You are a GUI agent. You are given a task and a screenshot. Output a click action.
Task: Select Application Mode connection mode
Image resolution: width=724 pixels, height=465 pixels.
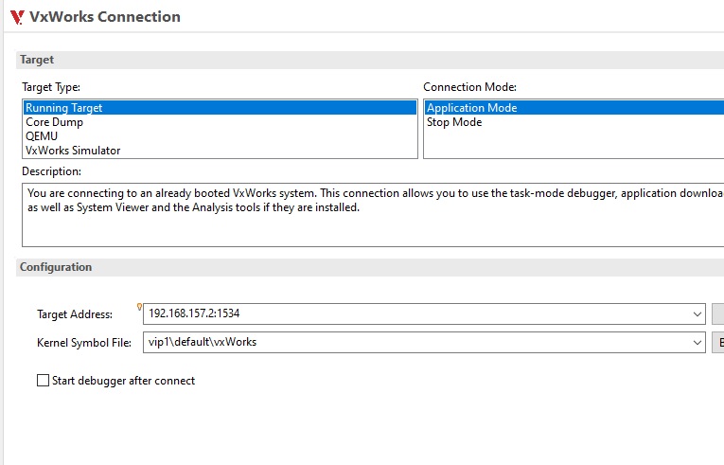click(574, 108)
